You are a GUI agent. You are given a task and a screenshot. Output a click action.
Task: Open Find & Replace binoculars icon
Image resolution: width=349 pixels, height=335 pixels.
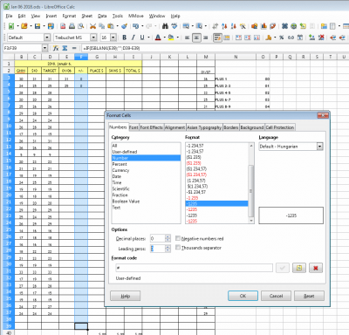pos(165,26)
